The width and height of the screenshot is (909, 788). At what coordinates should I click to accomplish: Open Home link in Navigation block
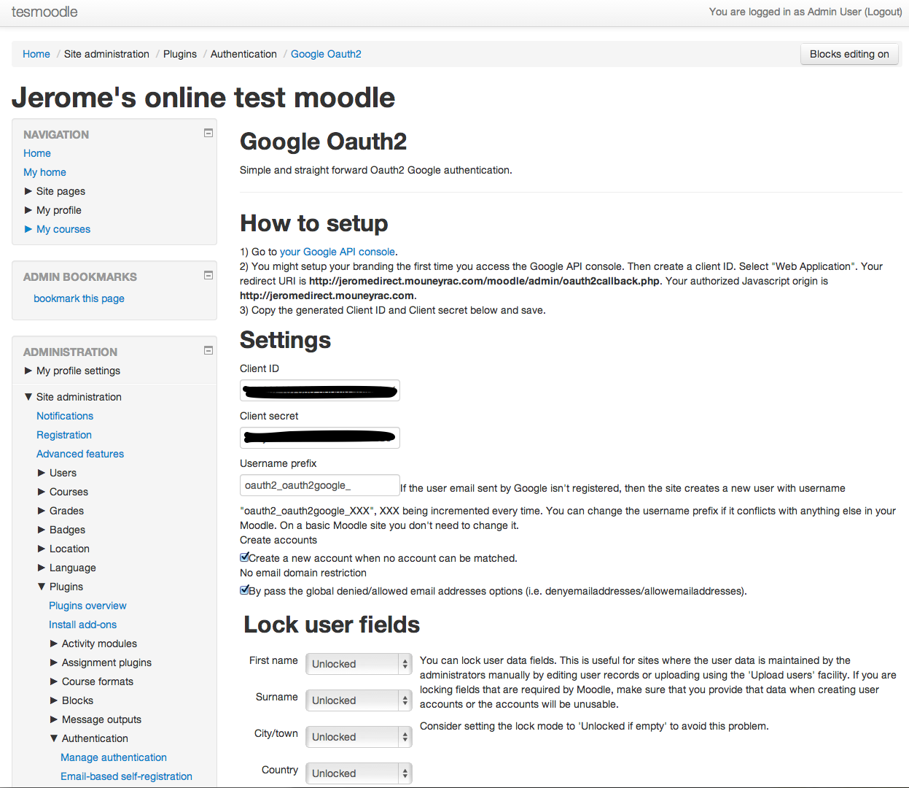click(37, 153)
